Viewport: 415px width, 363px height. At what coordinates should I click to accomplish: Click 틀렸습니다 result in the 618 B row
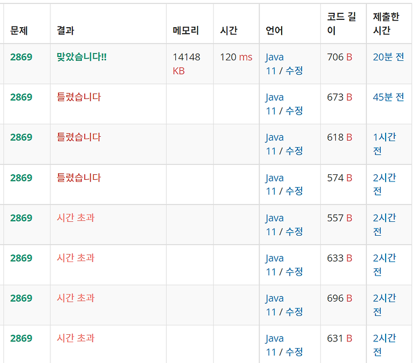[x=79, y=137]
